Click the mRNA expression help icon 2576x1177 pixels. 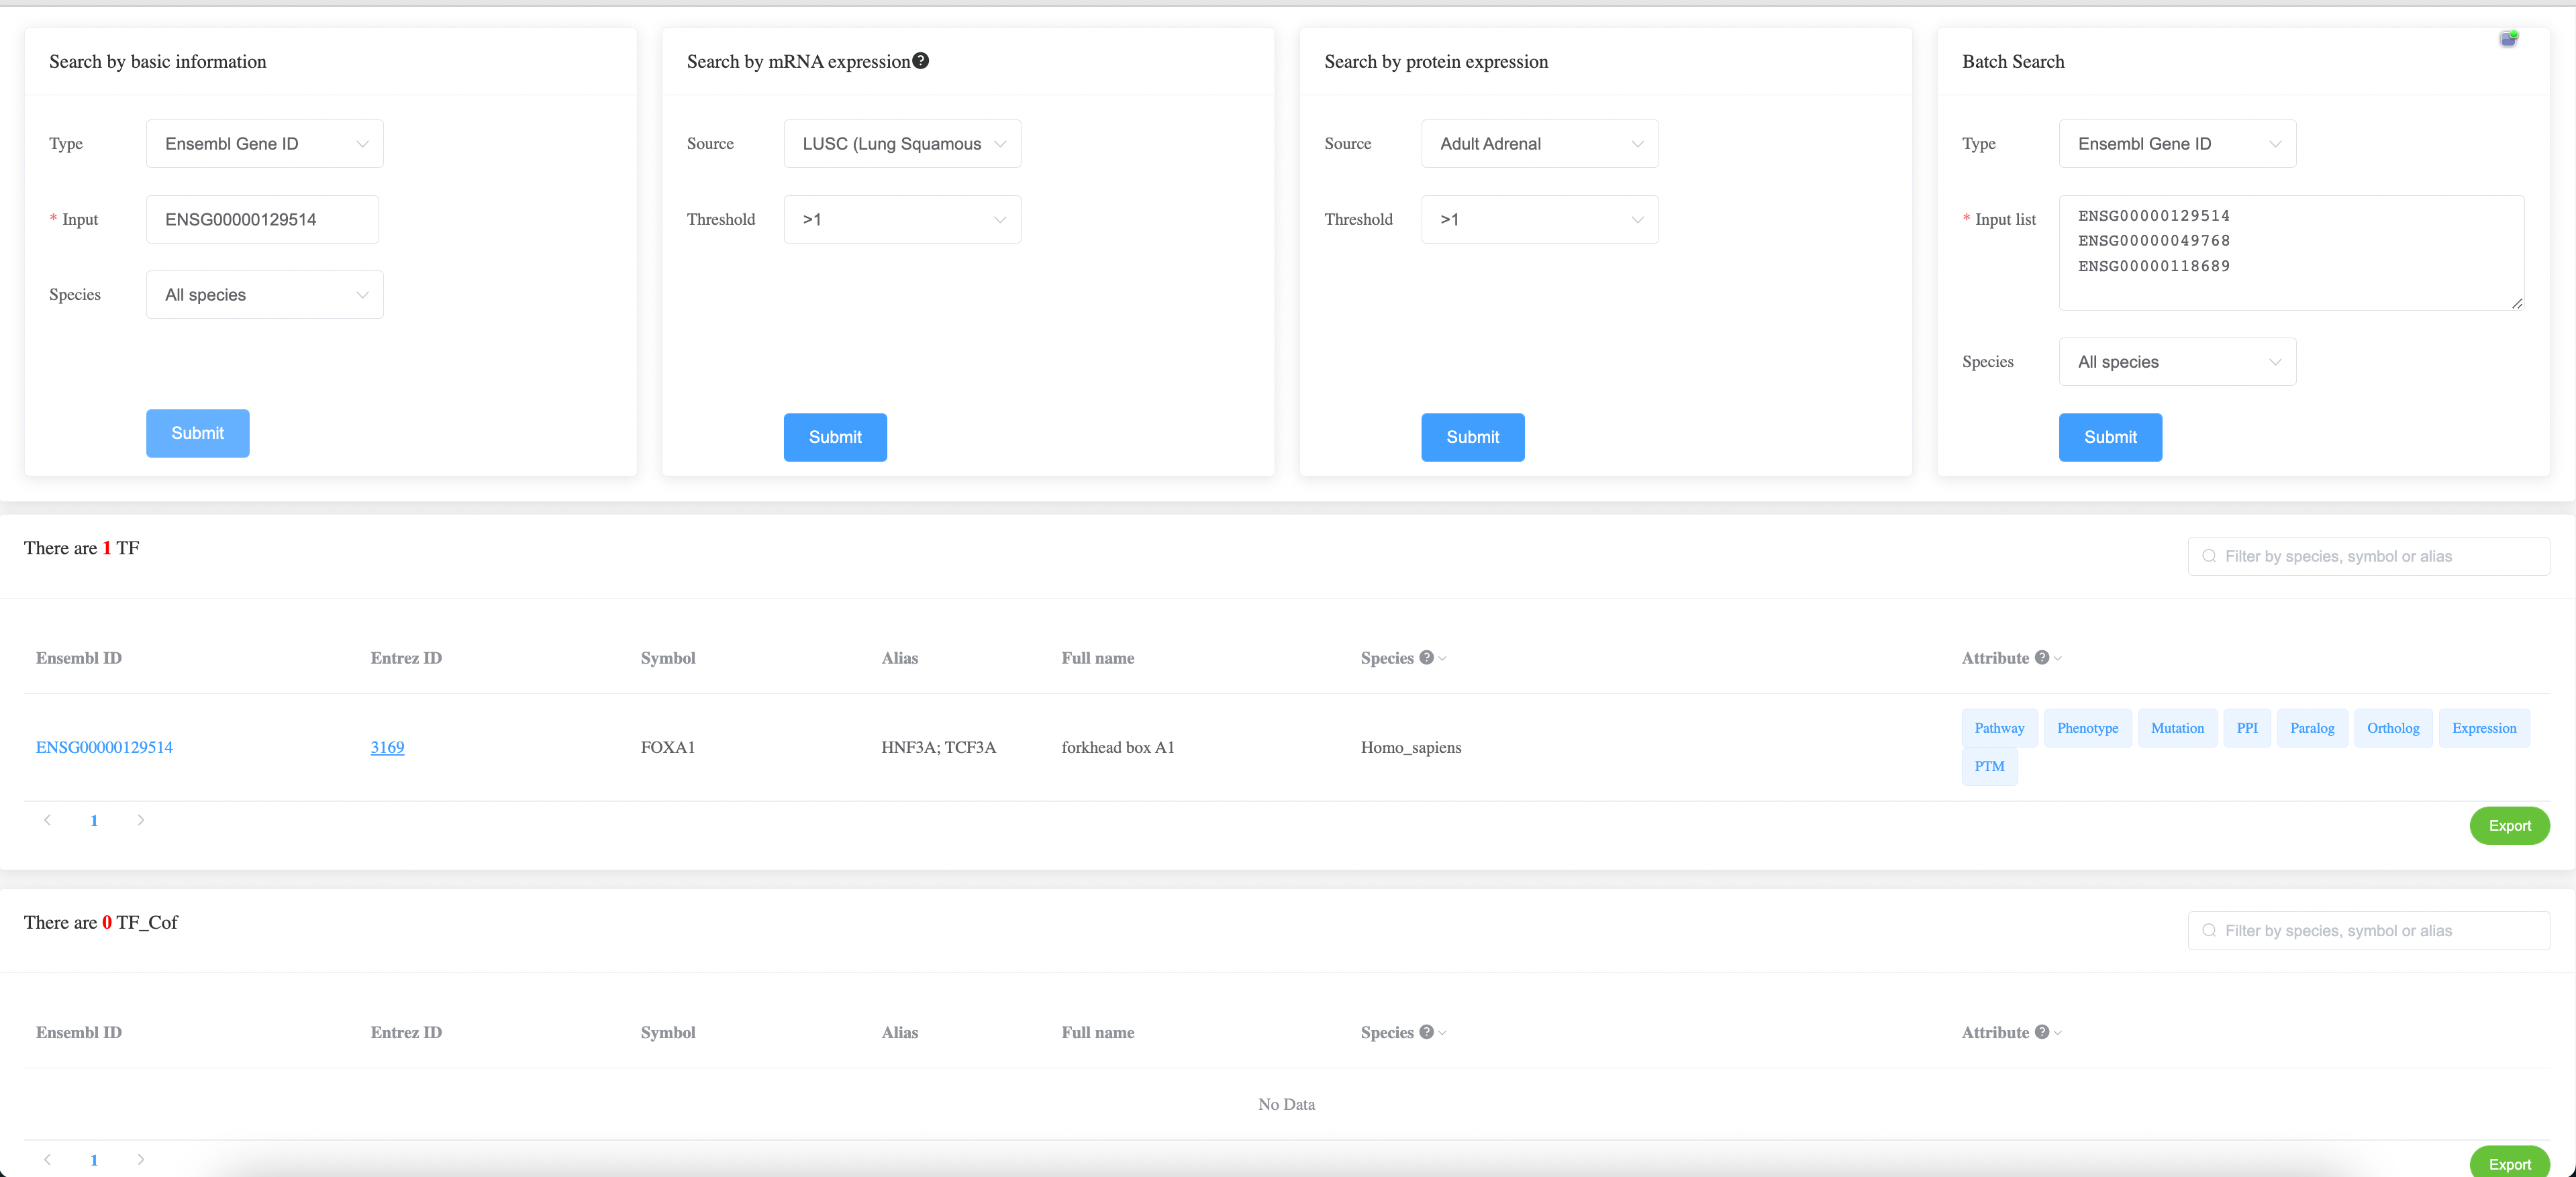tap(920, 61)
